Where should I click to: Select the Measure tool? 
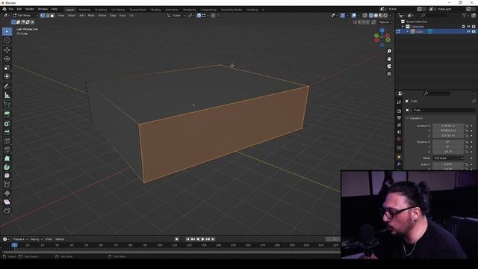[x=7, y=95]
